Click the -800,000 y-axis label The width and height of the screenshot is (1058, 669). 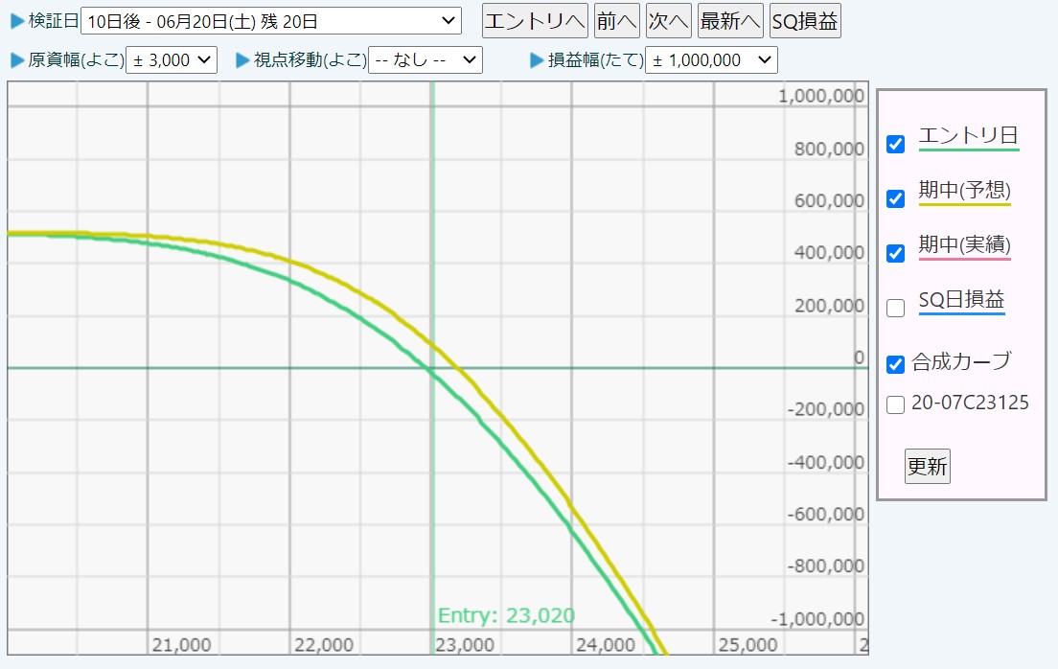click(826, 565)
